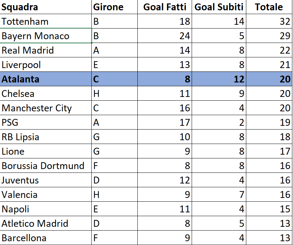Image resolution: width=293 pixels, height=245 pixels.
Task: Select the Totale header cell
Action: click(269, 7)
